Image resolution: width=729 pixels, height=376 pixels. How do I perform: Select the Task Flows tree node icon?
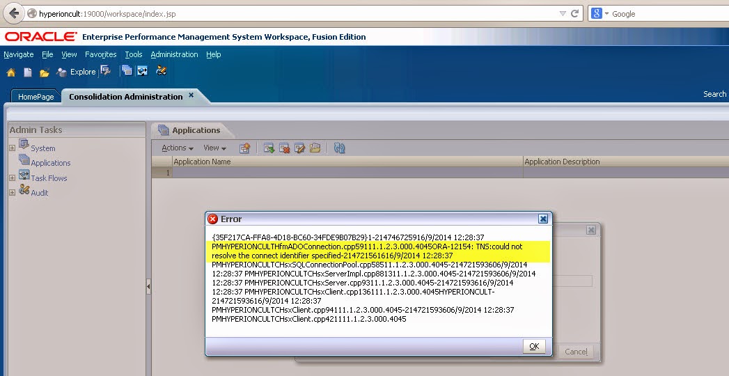click(24, 175)
